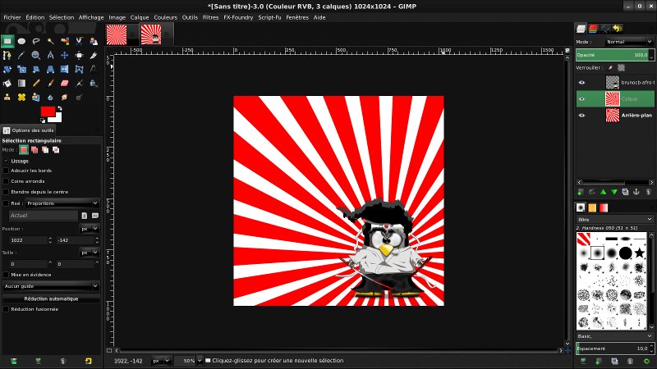Open the status bar px unit dropdown
This screenshot has height=369, width=657.
[160, 361]
